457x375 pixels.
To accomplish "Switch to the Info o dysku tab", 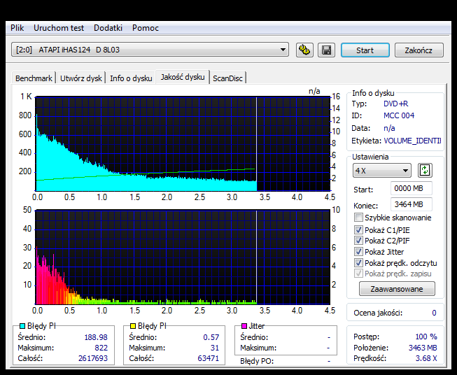I will pos(131,78).
